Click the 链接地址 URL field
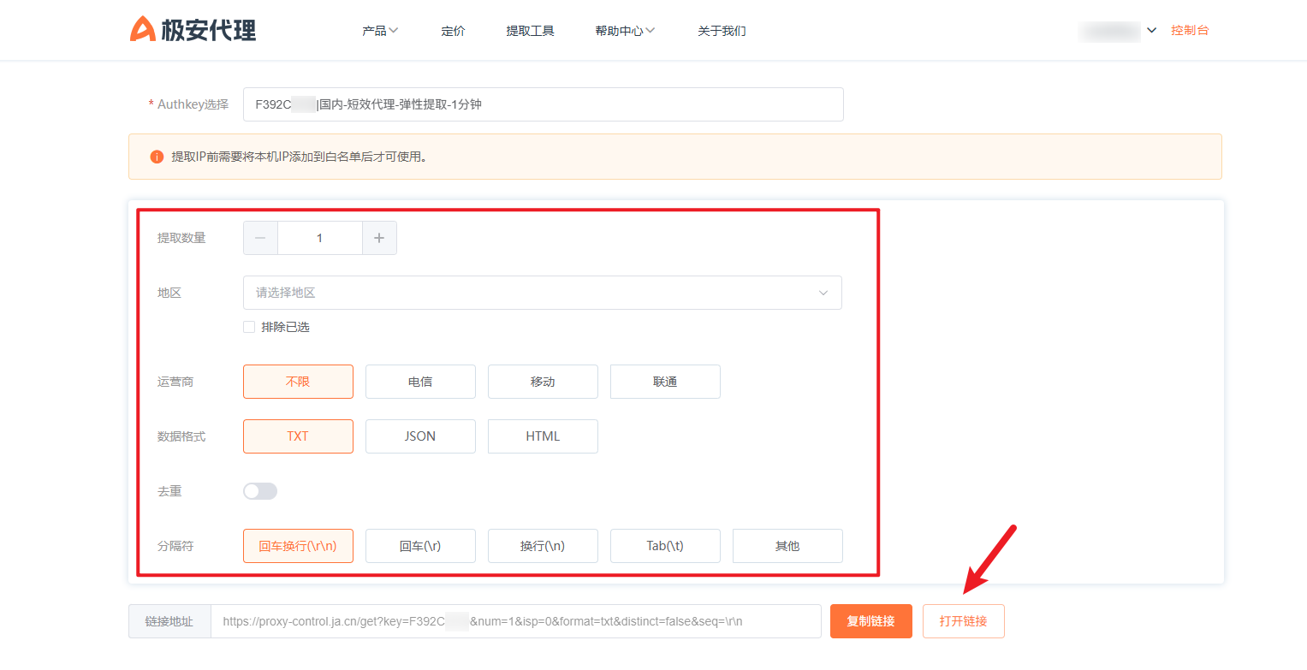Image resolution: width=1307 pixels, height=670 pixels. [515, 621]
